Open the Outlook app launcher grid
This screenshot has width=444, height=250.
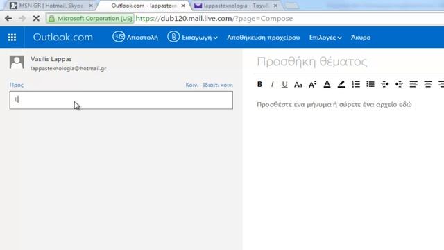pos(12,37)
